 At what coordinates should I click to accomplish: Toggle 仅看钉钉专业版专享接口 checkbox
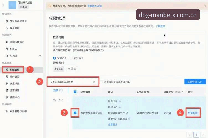point(101,82)
